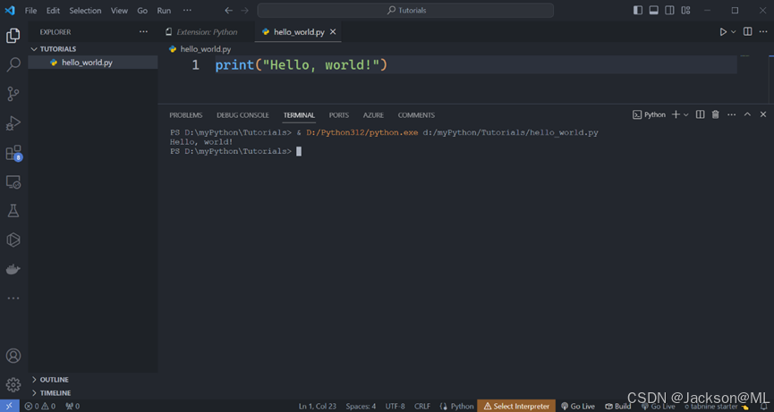The height and width of the screenshot is (412, 774).
Task: Toggle primary side bar visibility
Action: pos(638,11)
